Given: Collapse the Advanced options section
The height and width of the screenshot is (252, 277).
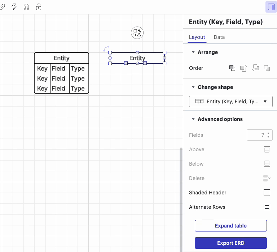Looking at the screenshot, I should point(193,119).
